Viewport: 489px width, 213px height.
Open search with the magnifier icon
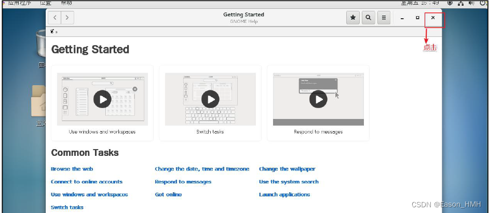(369, 18)
